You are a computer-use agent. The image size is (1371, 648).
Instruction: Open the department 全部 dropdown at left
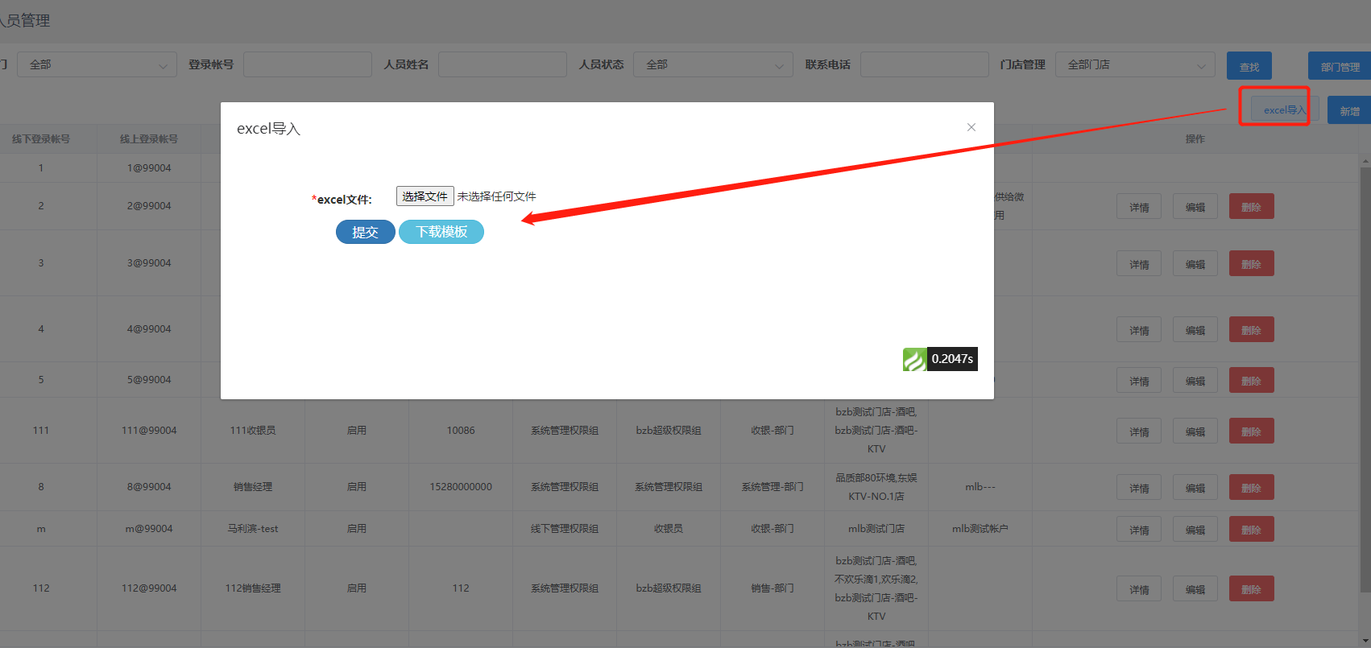(x=97, y=64)
